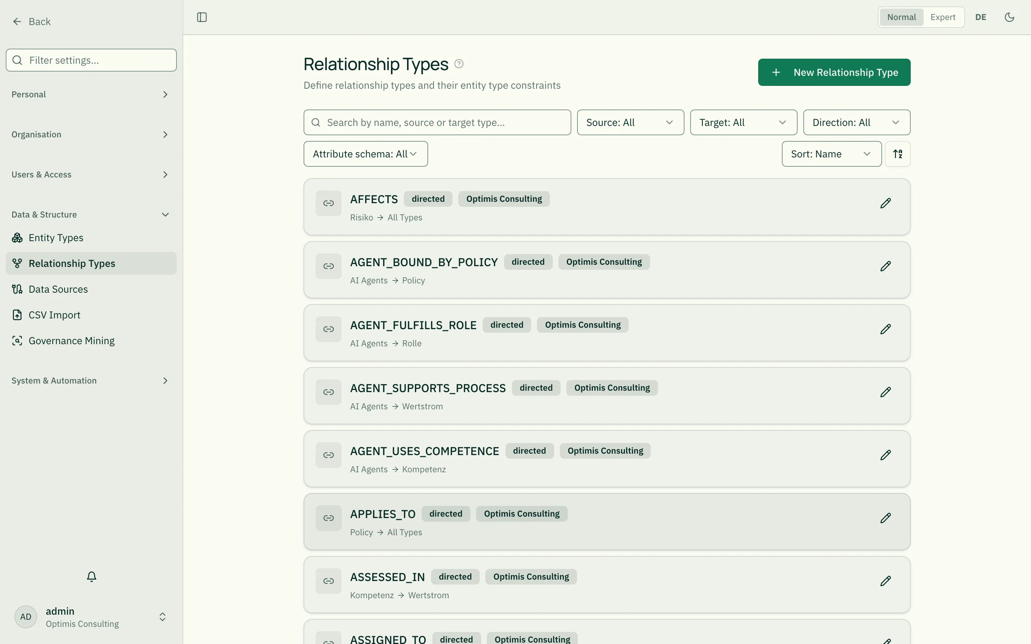The width and height of the screenshot is (1031, 644).
Task: Expand the System & Automation section
Action: [91, 381]
